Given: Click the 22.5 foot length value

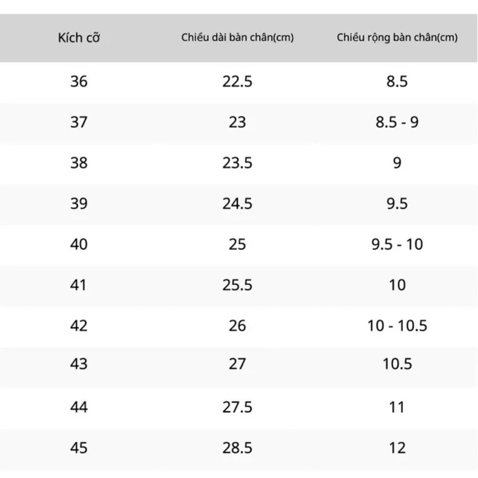Looking at the screenshot, I should pyautogui.click(x=237, y=81).
